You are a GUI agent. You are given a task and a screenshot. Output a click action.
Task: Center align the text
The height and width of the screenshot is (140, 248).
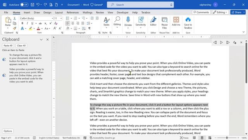tap(72, 23)
